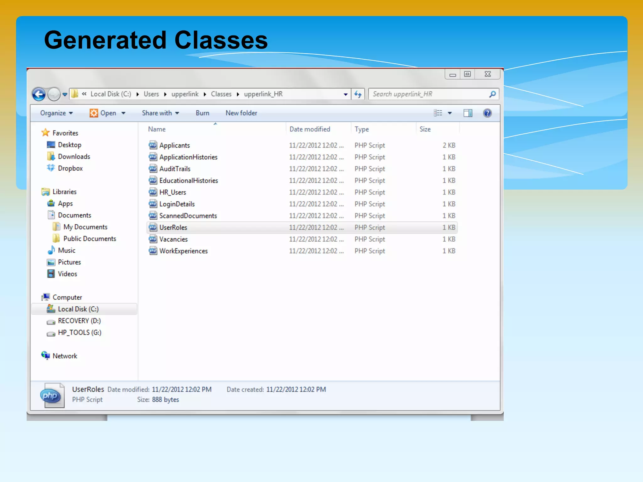Viewport: 643px width, 482px height.
Task: Click the HR_Users PHP file icon
Action: 153,192
